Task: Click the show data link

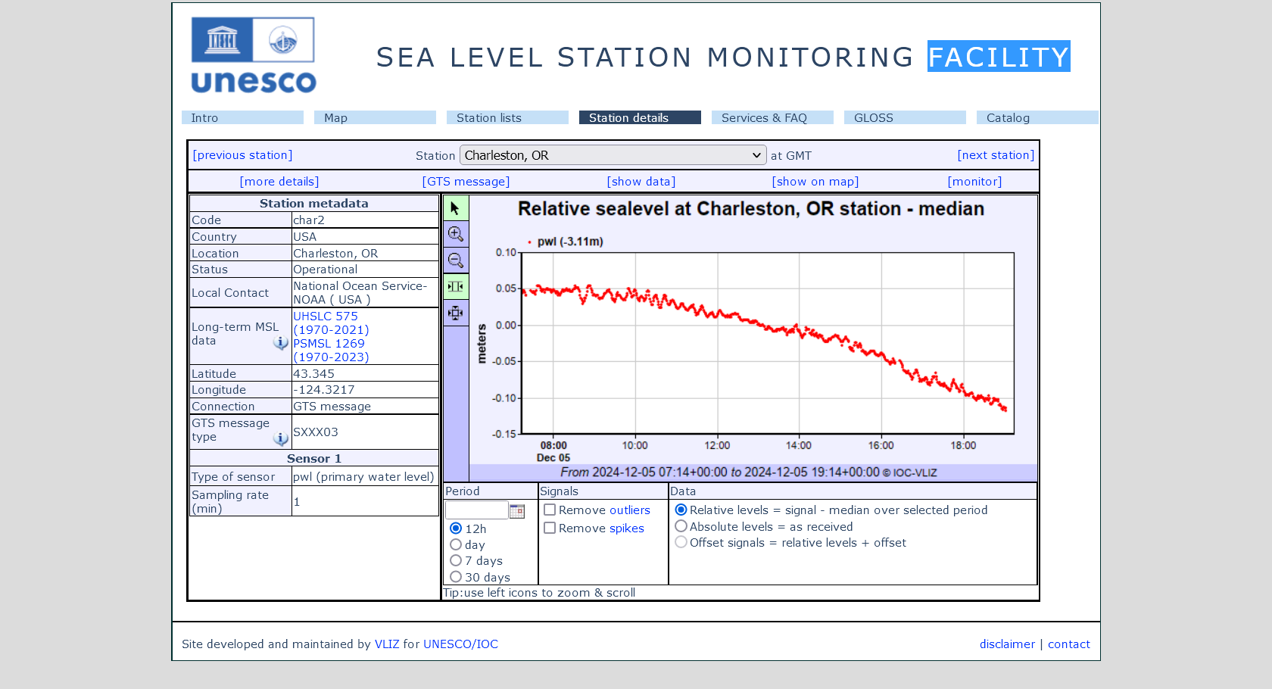Action: [x=641, y=182]
